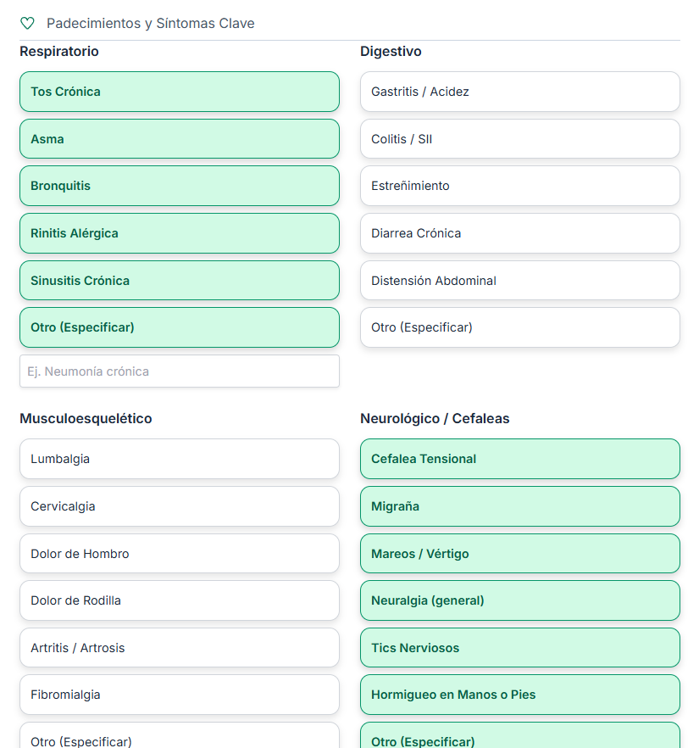Screen dimensions: 699x748
Task: Toggle Diarrea Crónica on
Action: pyautogui.click(x=519, y=233)
